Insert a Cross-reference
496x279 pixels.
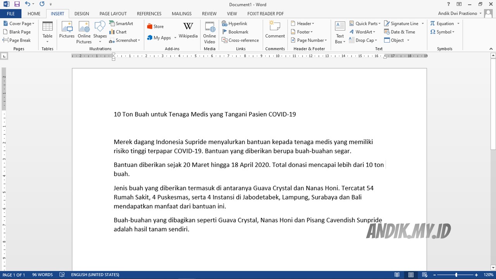[x=240, y=40]
